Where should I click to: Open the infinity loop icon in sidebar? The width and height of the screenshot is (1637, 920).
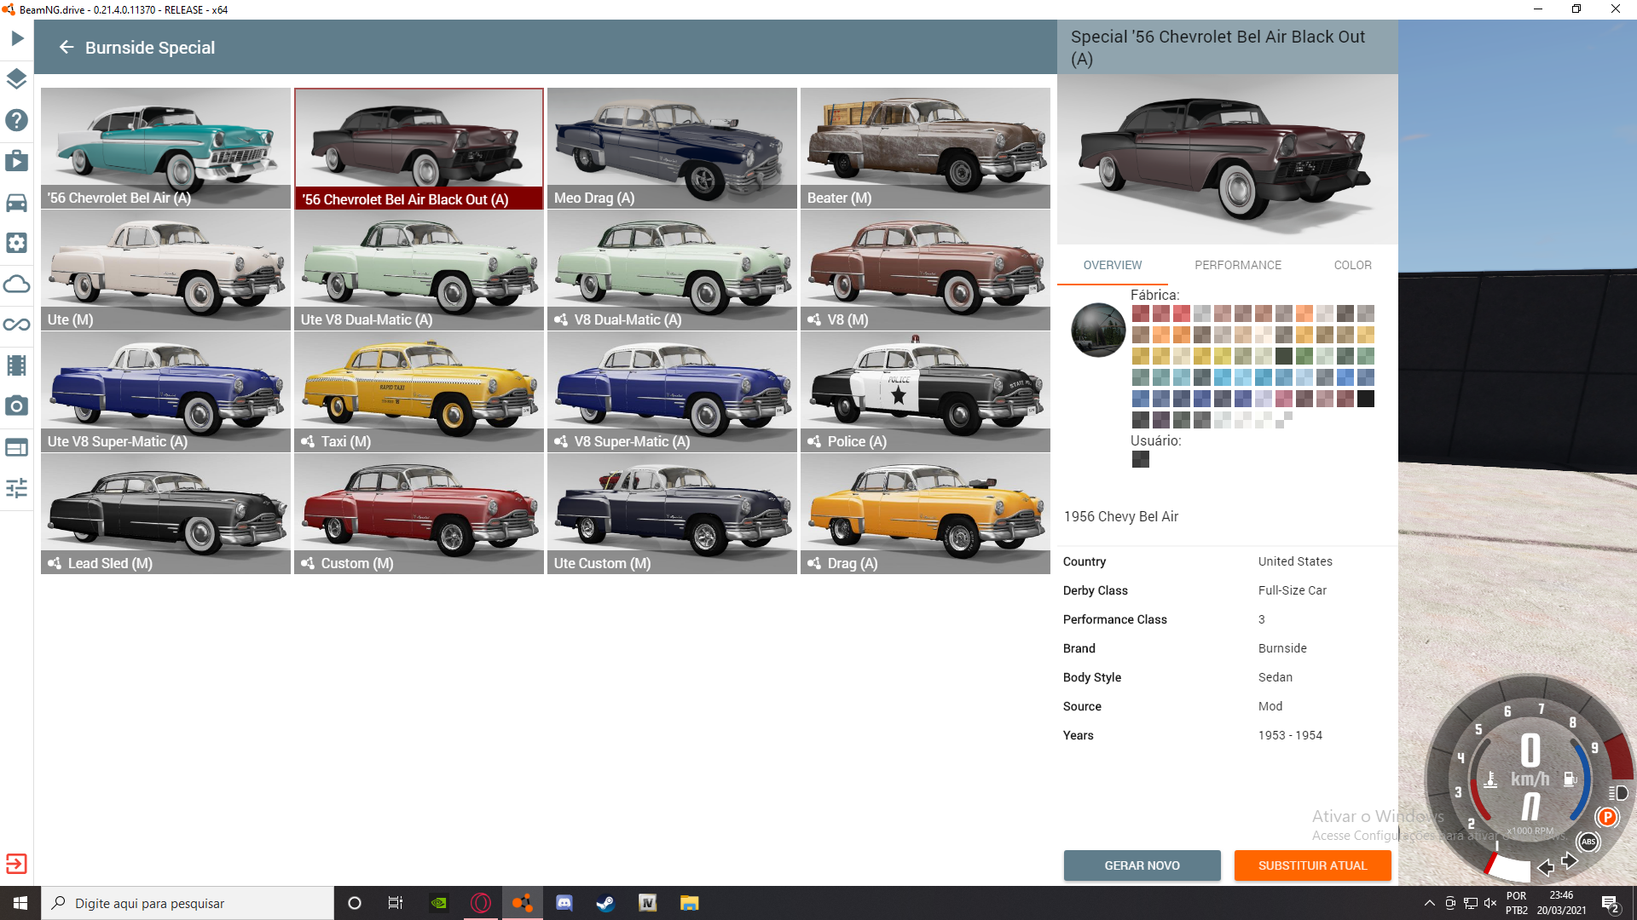[17, 325]
